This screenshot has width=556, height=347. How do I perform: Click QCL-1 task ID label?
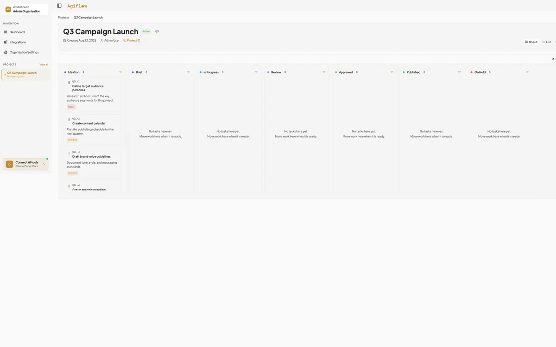point(76,81)
